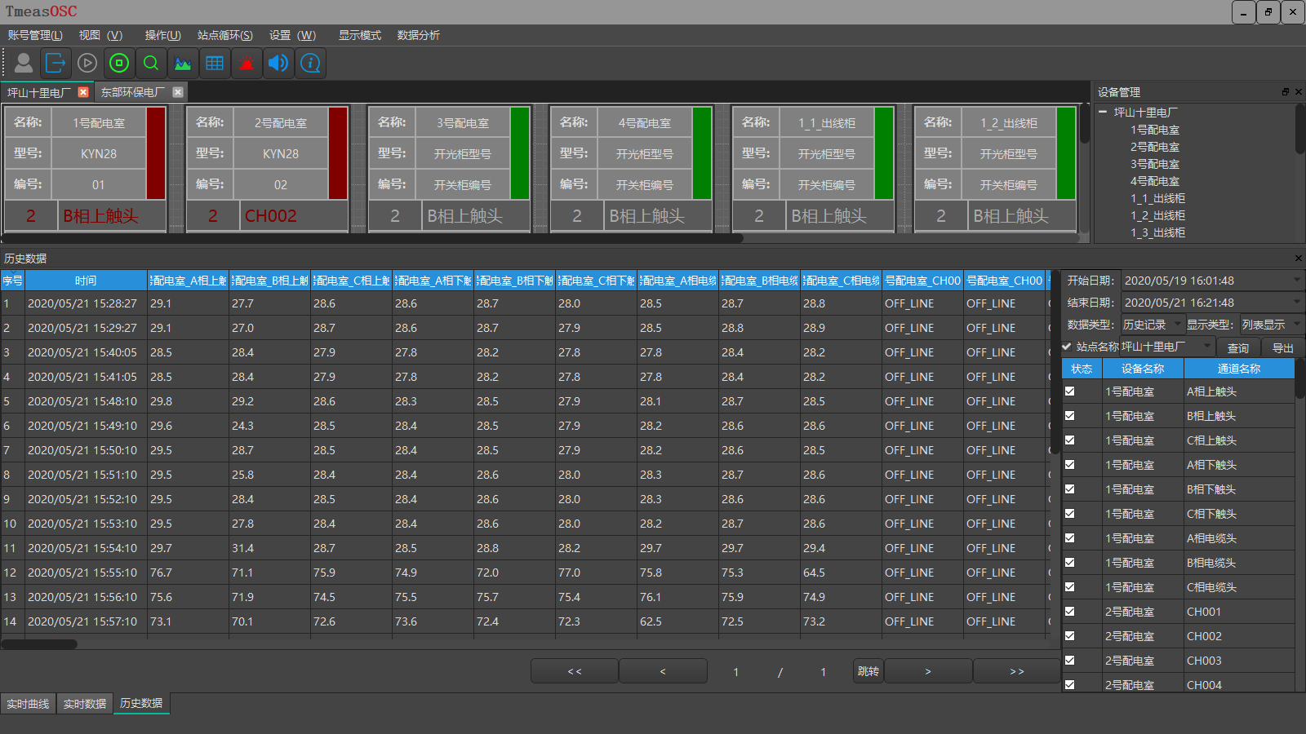Toggle the blue speaker sound icon

click(x=278, y=63)
